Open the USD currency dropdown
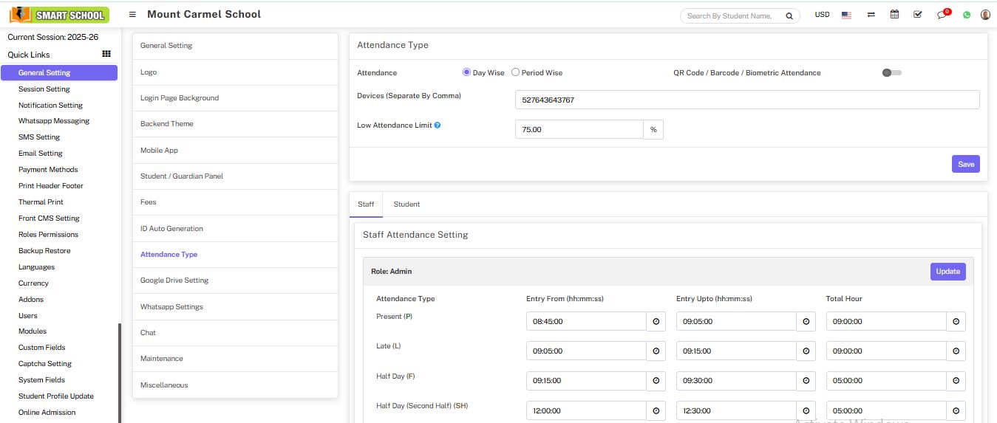 click(822, 15)
